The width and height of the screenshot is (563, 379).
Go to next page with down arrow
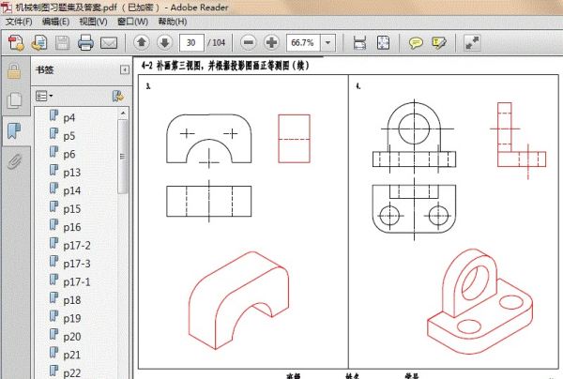click(x=164, y=43)
